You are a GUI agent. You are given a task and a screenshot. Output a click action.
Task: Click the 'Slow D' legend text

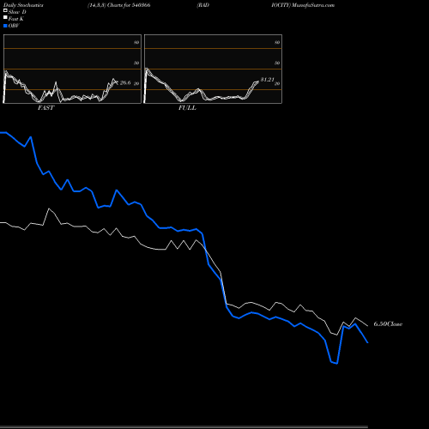tap(17, 12)
